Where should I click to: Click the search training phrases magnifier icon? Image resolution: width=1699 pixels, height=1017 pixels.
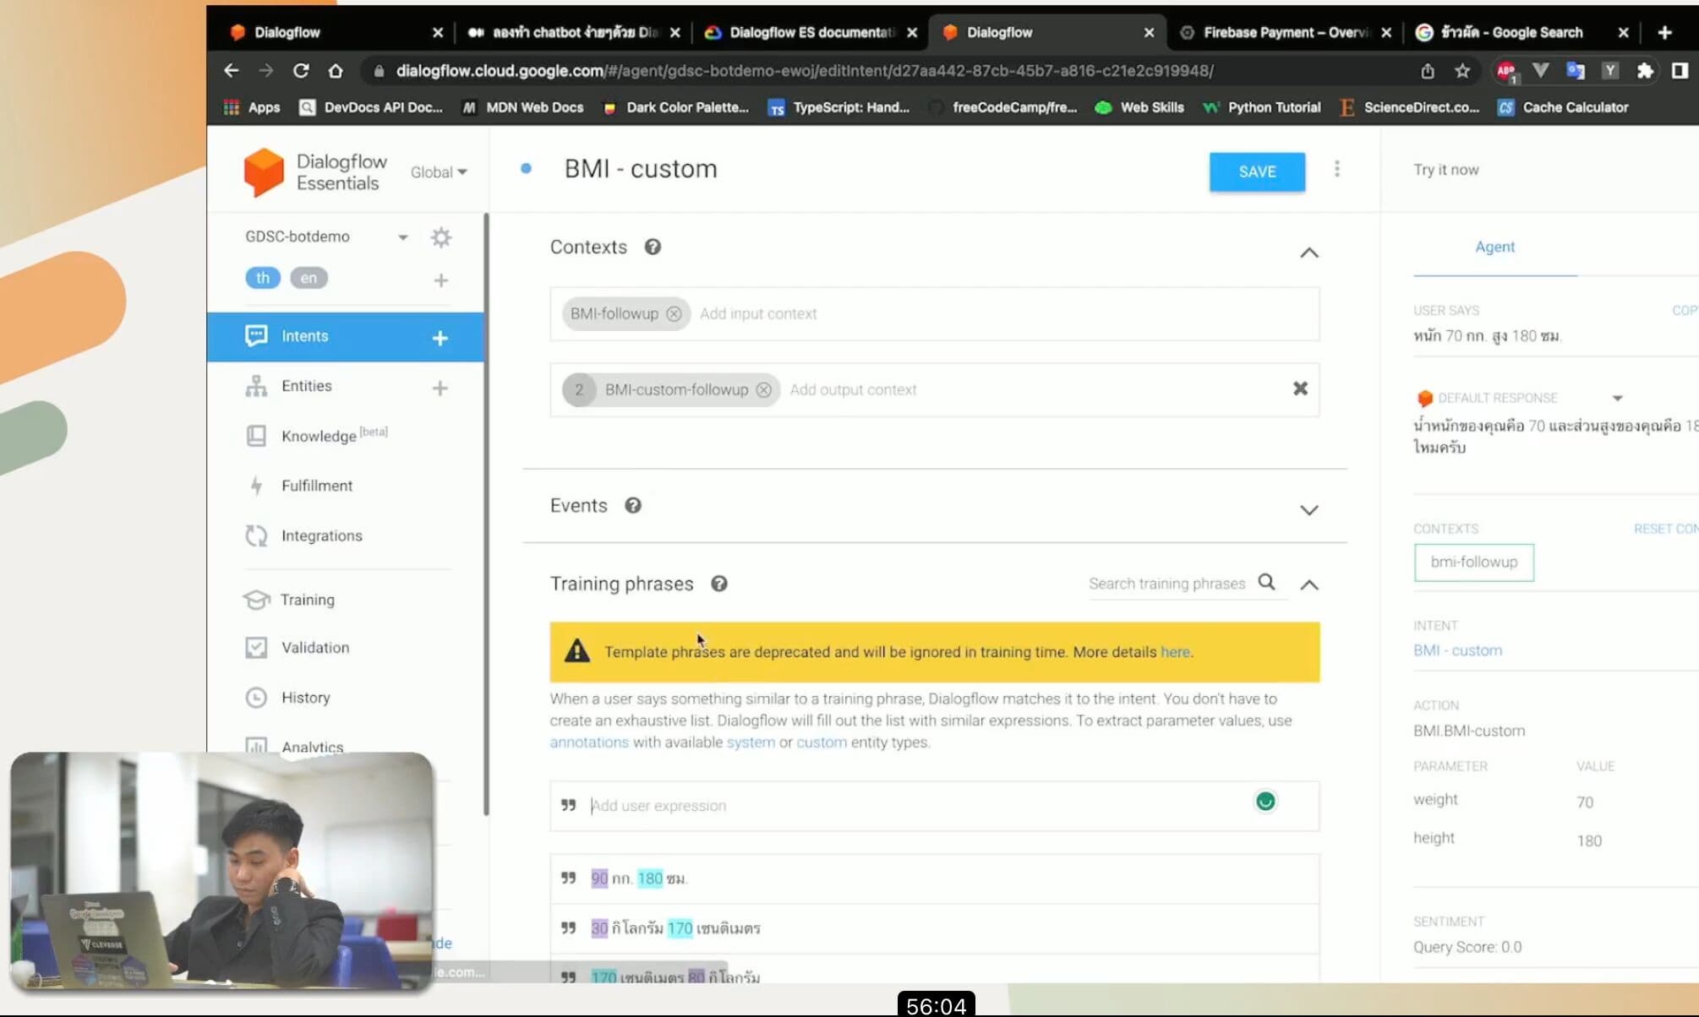point(1266,582)
